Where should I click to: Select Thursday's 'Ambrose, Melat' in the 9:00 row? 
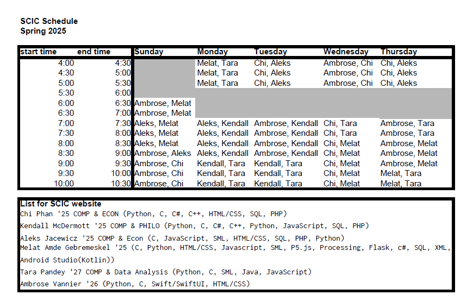point(409,164)
